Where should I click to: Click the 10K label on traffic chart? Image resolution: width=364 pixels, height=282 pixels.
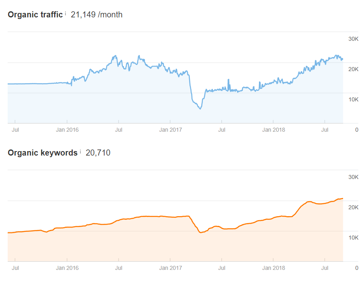coord(353,99)
